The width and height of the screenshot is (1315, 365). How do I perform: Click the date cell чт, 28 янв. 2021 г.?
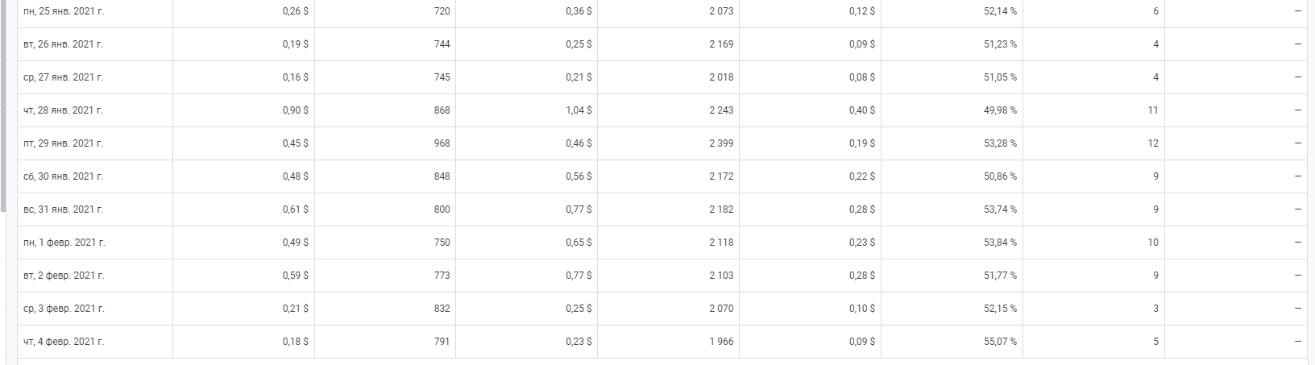click(63, 110)
